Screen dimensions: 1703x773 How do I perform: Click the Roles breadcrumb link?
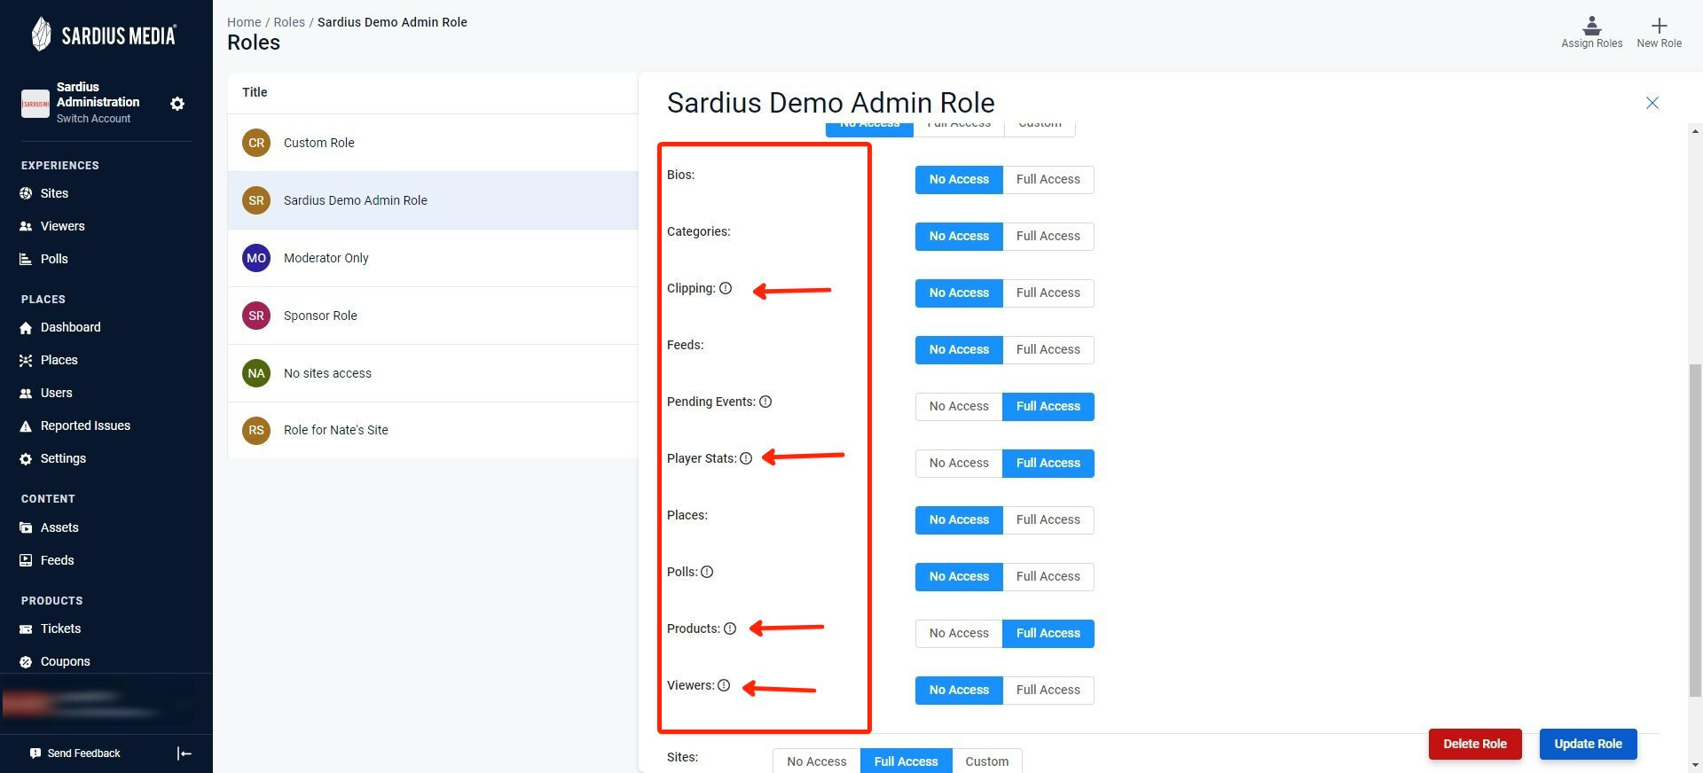289,22
